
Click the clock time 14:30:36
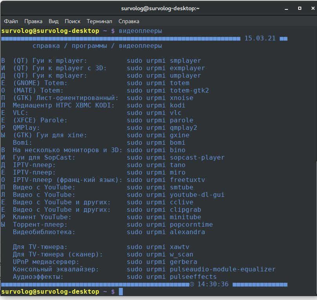(x=213, y=284)
